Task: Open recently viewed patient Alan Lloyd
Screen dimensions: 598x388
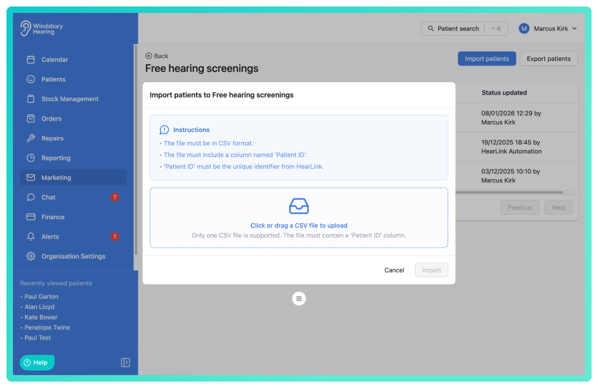Action: [x=39, y=307]
